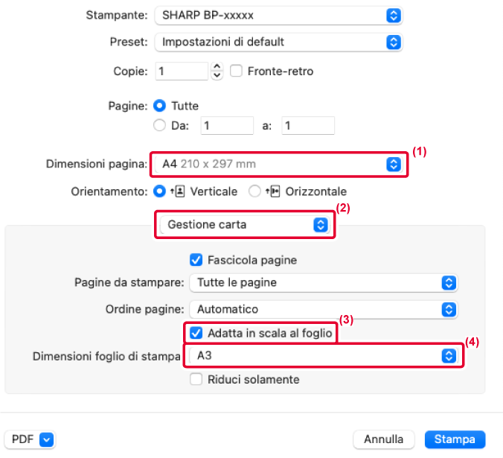Uncheck Fascicola pagine
Screen dimensions: 503x458
(x=196, y=260)
